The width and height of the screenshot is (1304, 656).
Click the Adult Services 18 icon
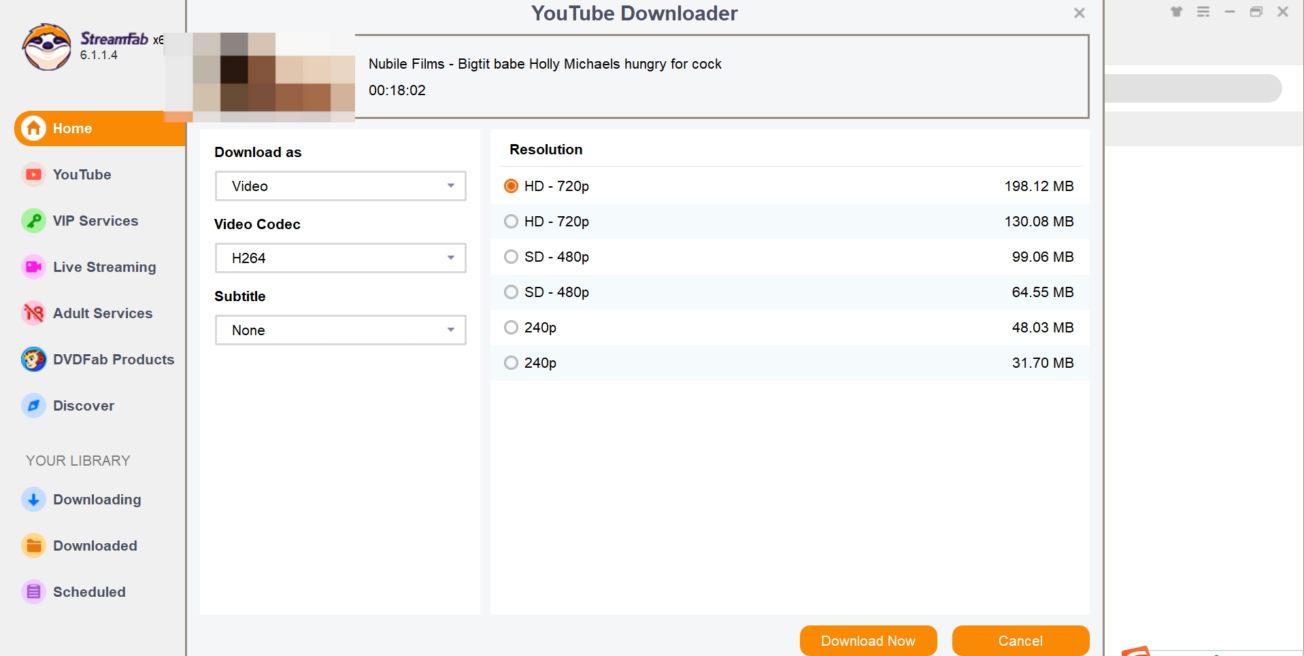pos(33,313)
